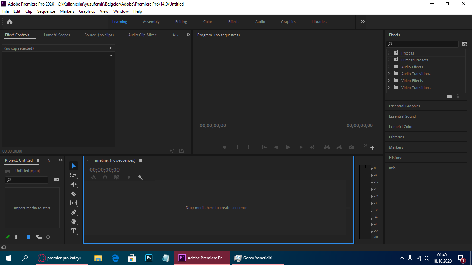
Task: Create a new custom bin in Effects panel
Action: [449, 97]
